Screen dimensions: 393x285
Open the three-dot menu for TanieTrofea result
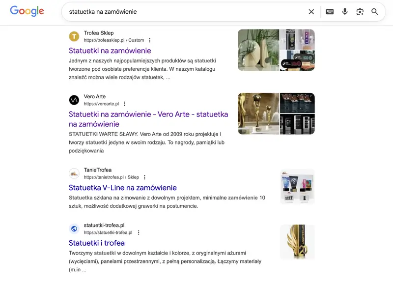[145, 177]
